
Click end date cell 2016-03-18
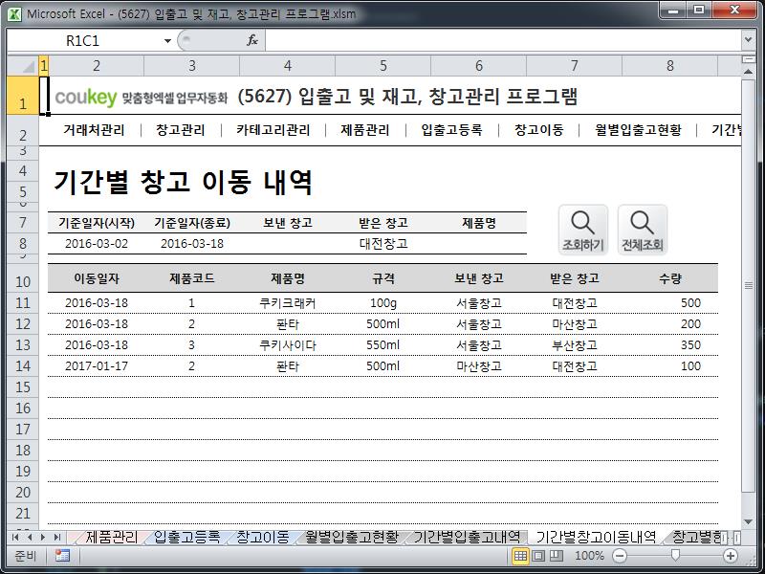[x=192, y=244]
